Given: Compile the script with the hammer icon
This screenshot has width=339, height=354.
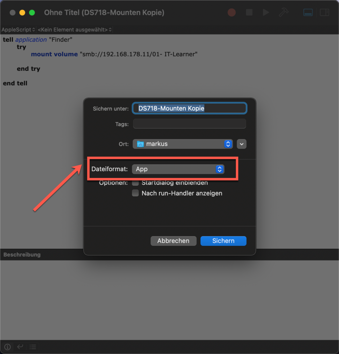Looking at the screenshot, I should click(x=283, y=12).
